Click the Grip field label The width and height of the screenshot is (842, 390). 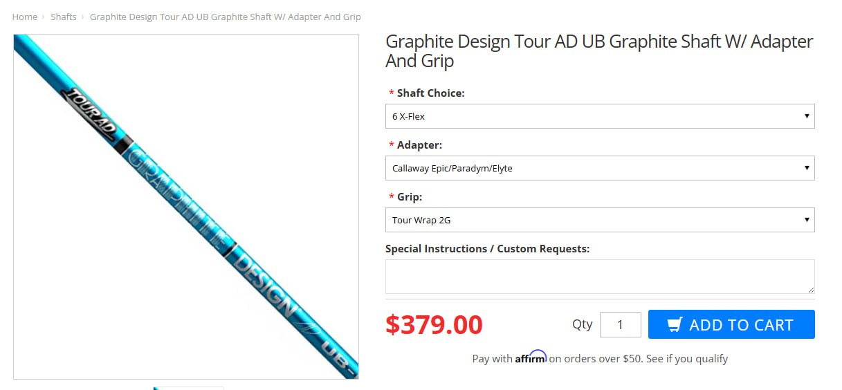pos(410,197)
